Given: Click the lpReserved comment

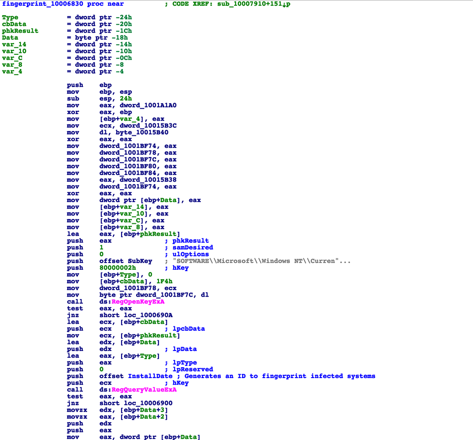Looking at the screenshot, I should [193, 370].
